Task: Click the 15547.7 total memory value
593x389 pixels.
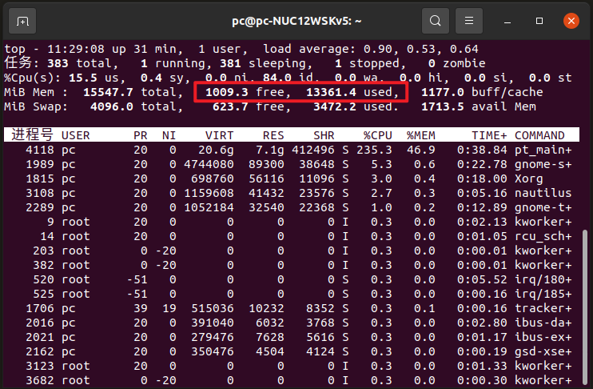Action: 108,92
